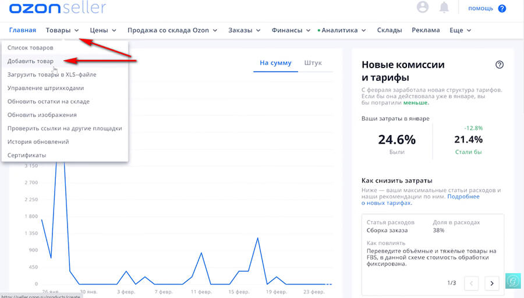The image size is (524, 298).
Task: Select Загрузить товары в XLS-файле
Action: coord(52,74)
